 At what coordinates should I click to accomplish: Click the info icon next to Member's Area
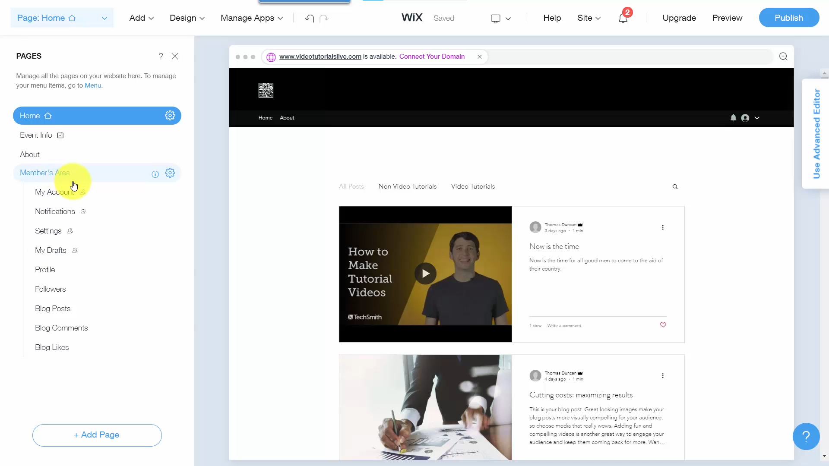coord(155,174)
